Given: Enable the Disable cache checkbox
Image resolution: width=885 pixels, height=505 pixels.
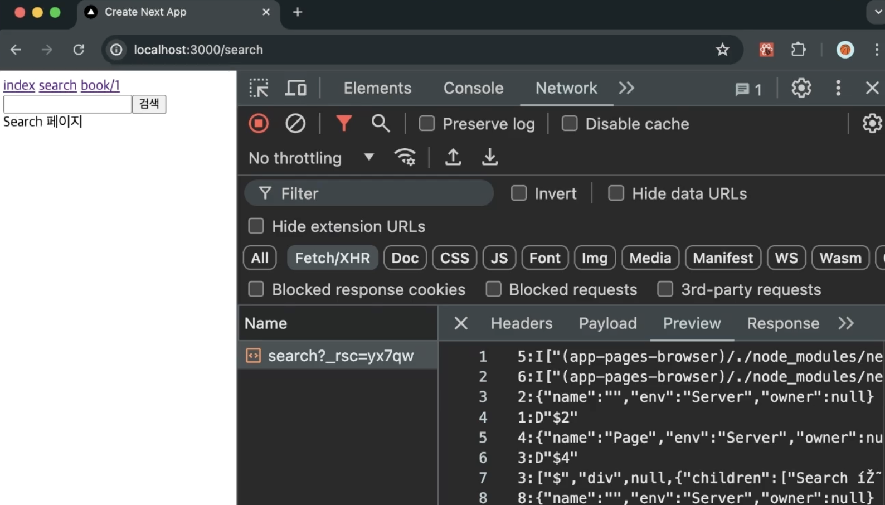Looking at the screenshot, I should 570,123.
